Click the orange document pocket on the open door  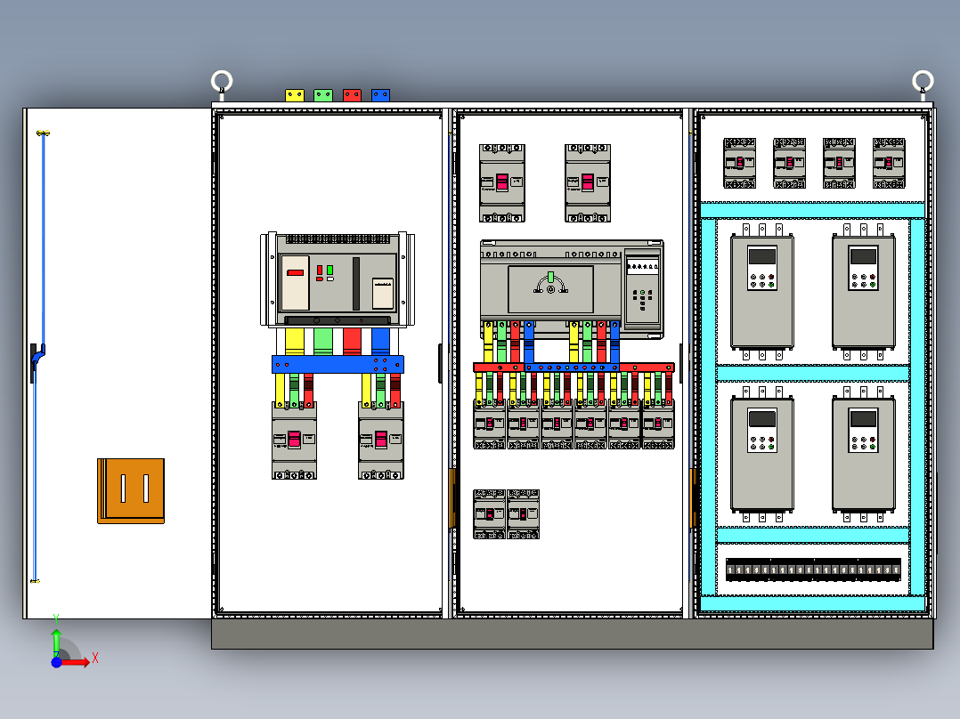pos(131,491)
